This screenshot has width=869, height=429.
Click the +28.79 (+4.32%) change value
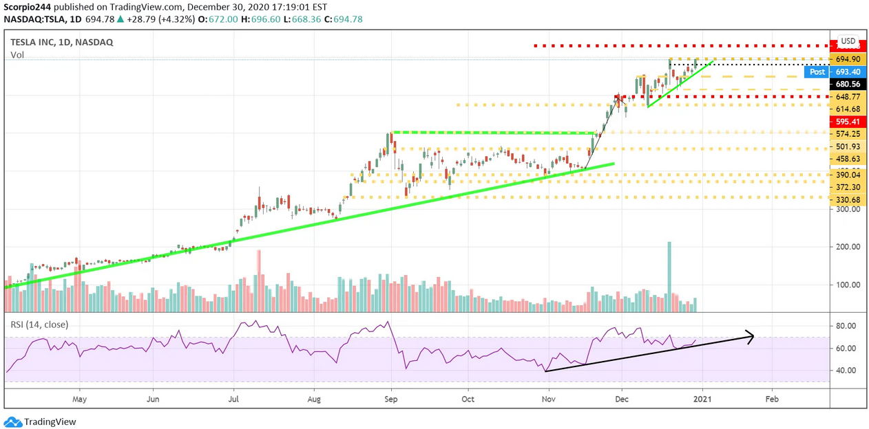pos(160,19)
